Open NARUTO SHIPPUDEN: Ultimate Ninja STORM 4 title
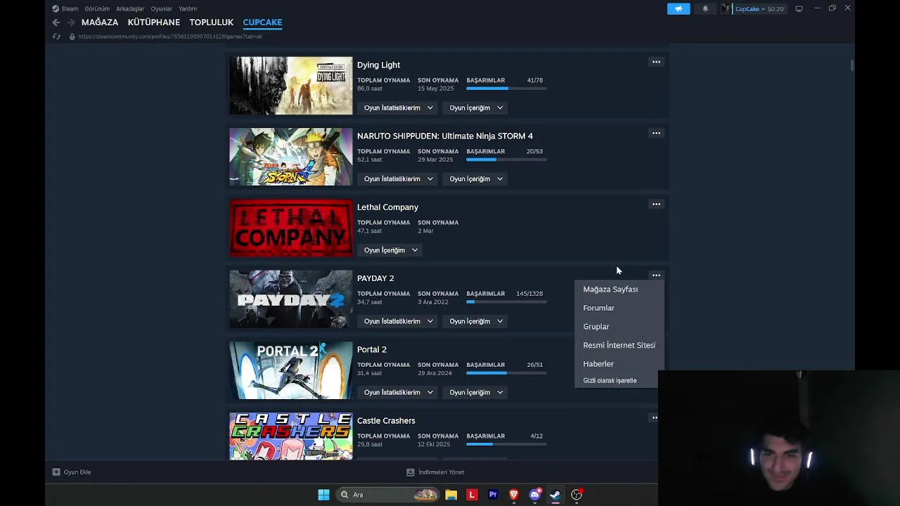The image size is (900, 506). point(444,136)
